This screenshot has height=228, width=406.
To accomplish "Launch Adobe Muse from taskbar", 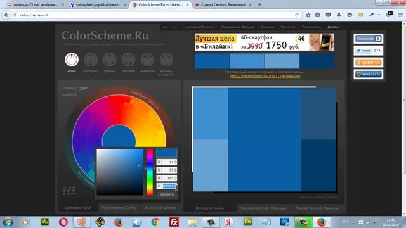I will point(45,222).
